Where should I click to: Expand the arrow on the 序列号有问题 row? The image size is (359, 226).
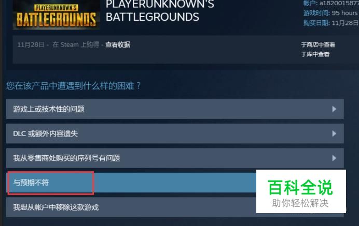[x=334, y=158]
